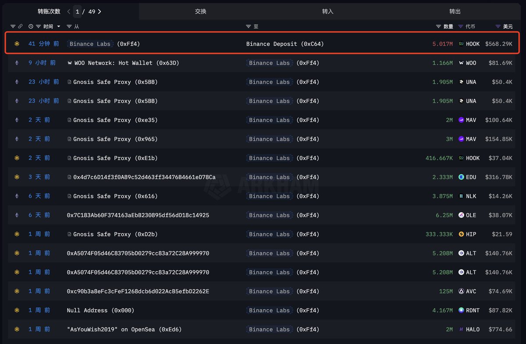Click the 125M AVC amount

(446, 291)
